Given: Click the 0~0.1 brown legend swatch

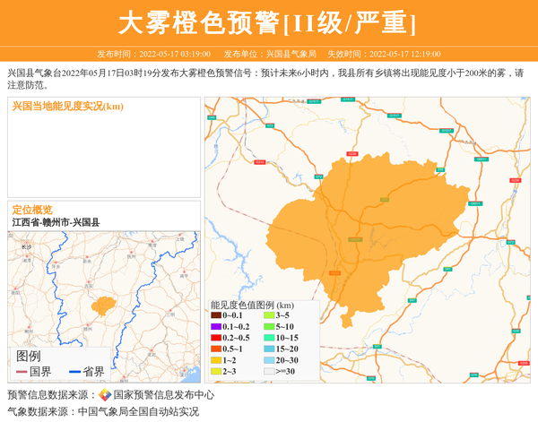Looking at the screenshot, I should pos(216,315).
